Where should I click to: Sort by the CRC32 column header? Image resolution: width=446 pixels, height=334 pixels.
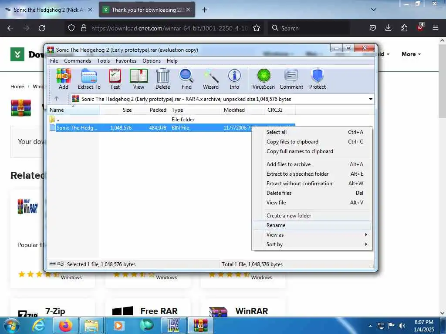(280, 110)
